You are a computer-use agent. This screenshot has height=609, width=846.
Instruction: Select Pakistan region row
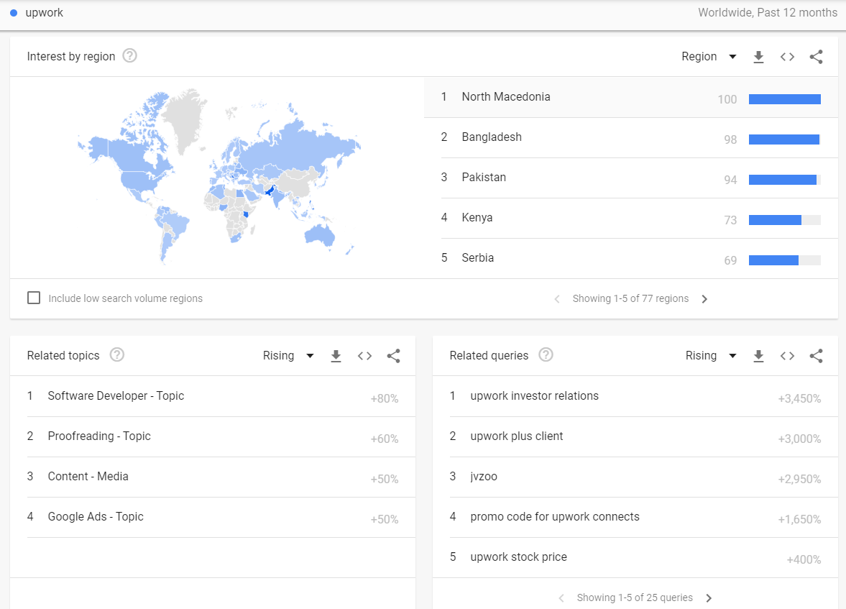click(x=630, y=178)
